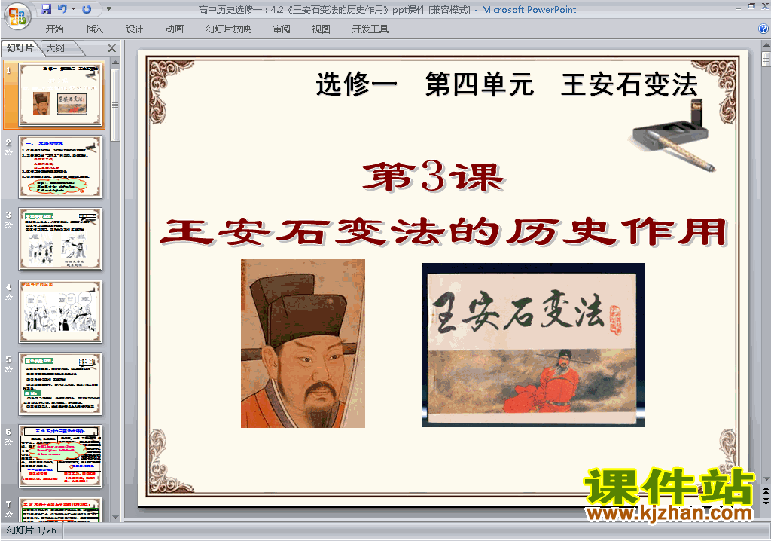The height and width of the screenshot is (541, 771).
Task: Select slide 6 thumbnail
Action: pos(60,457)
